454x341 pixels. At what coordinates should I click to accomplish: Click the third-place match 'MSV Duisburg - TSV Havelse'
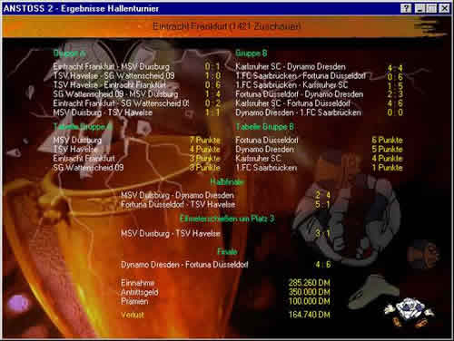point(171,233)
